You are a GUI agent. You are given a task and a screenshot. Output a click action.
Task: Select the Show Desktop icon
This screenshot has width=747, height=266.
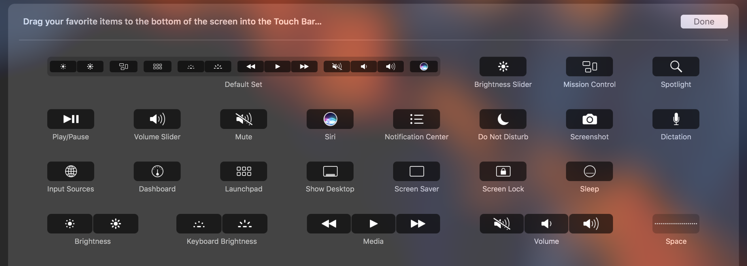[330, 171]
